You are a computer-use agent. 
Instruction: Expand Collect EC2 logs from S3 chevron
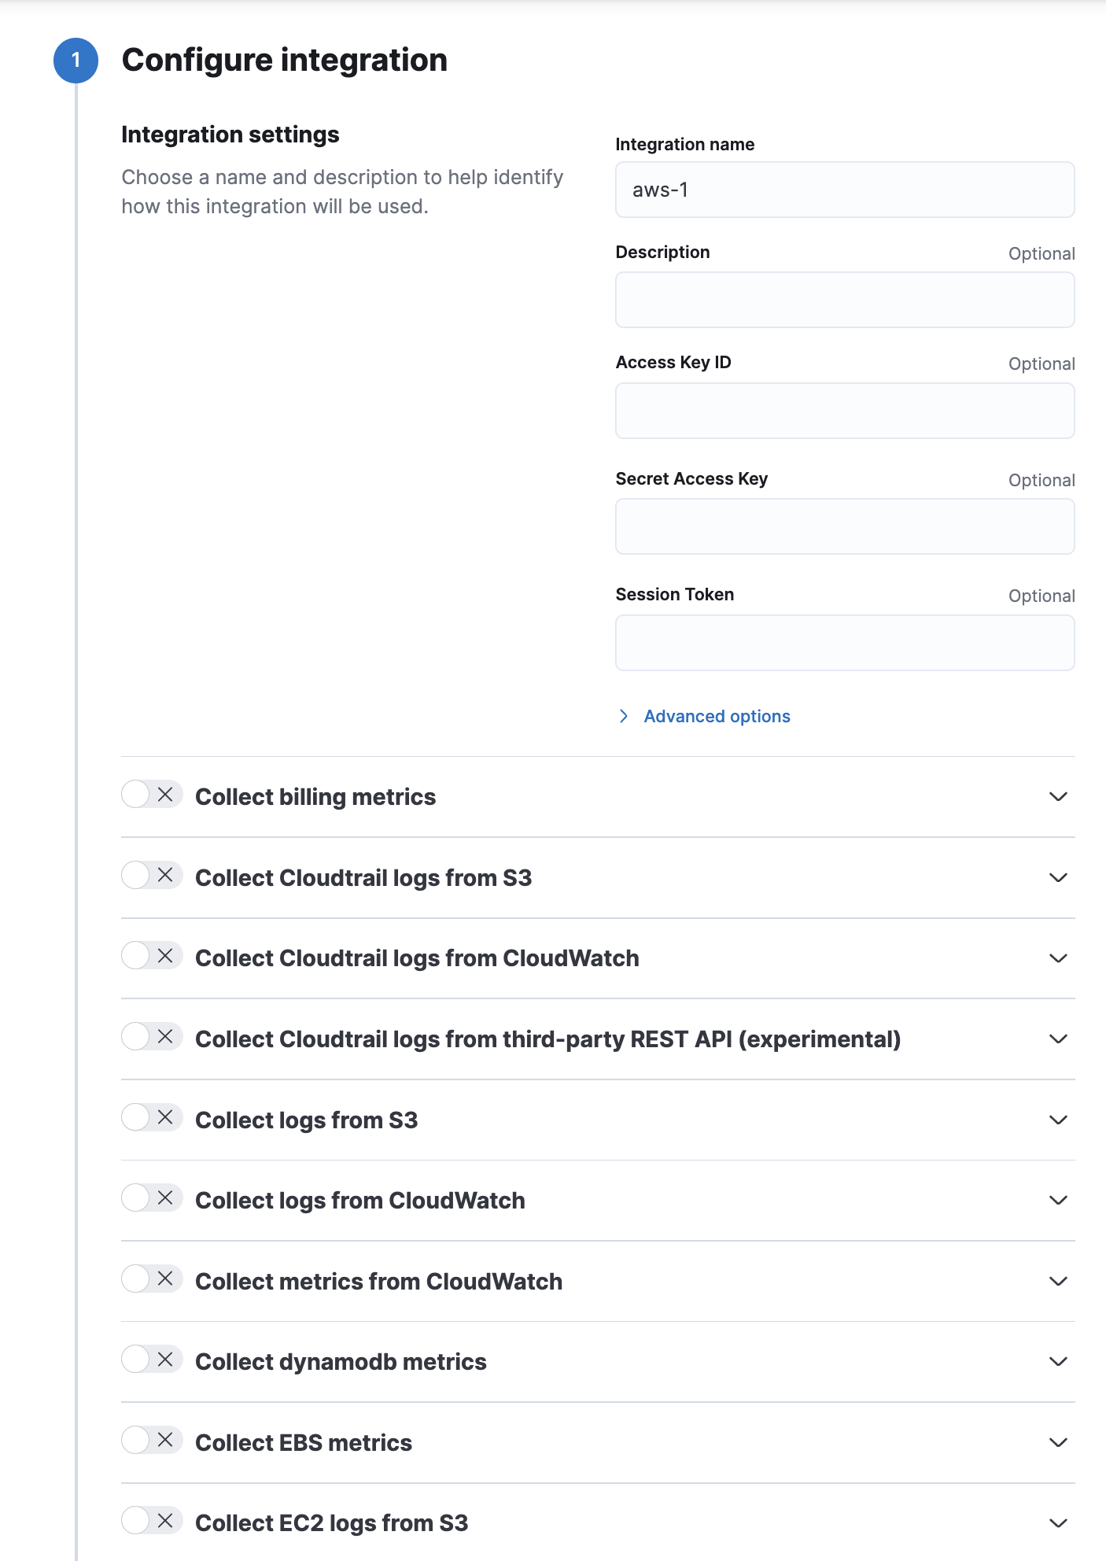pyautogui.click(x=1058, y=1523)
